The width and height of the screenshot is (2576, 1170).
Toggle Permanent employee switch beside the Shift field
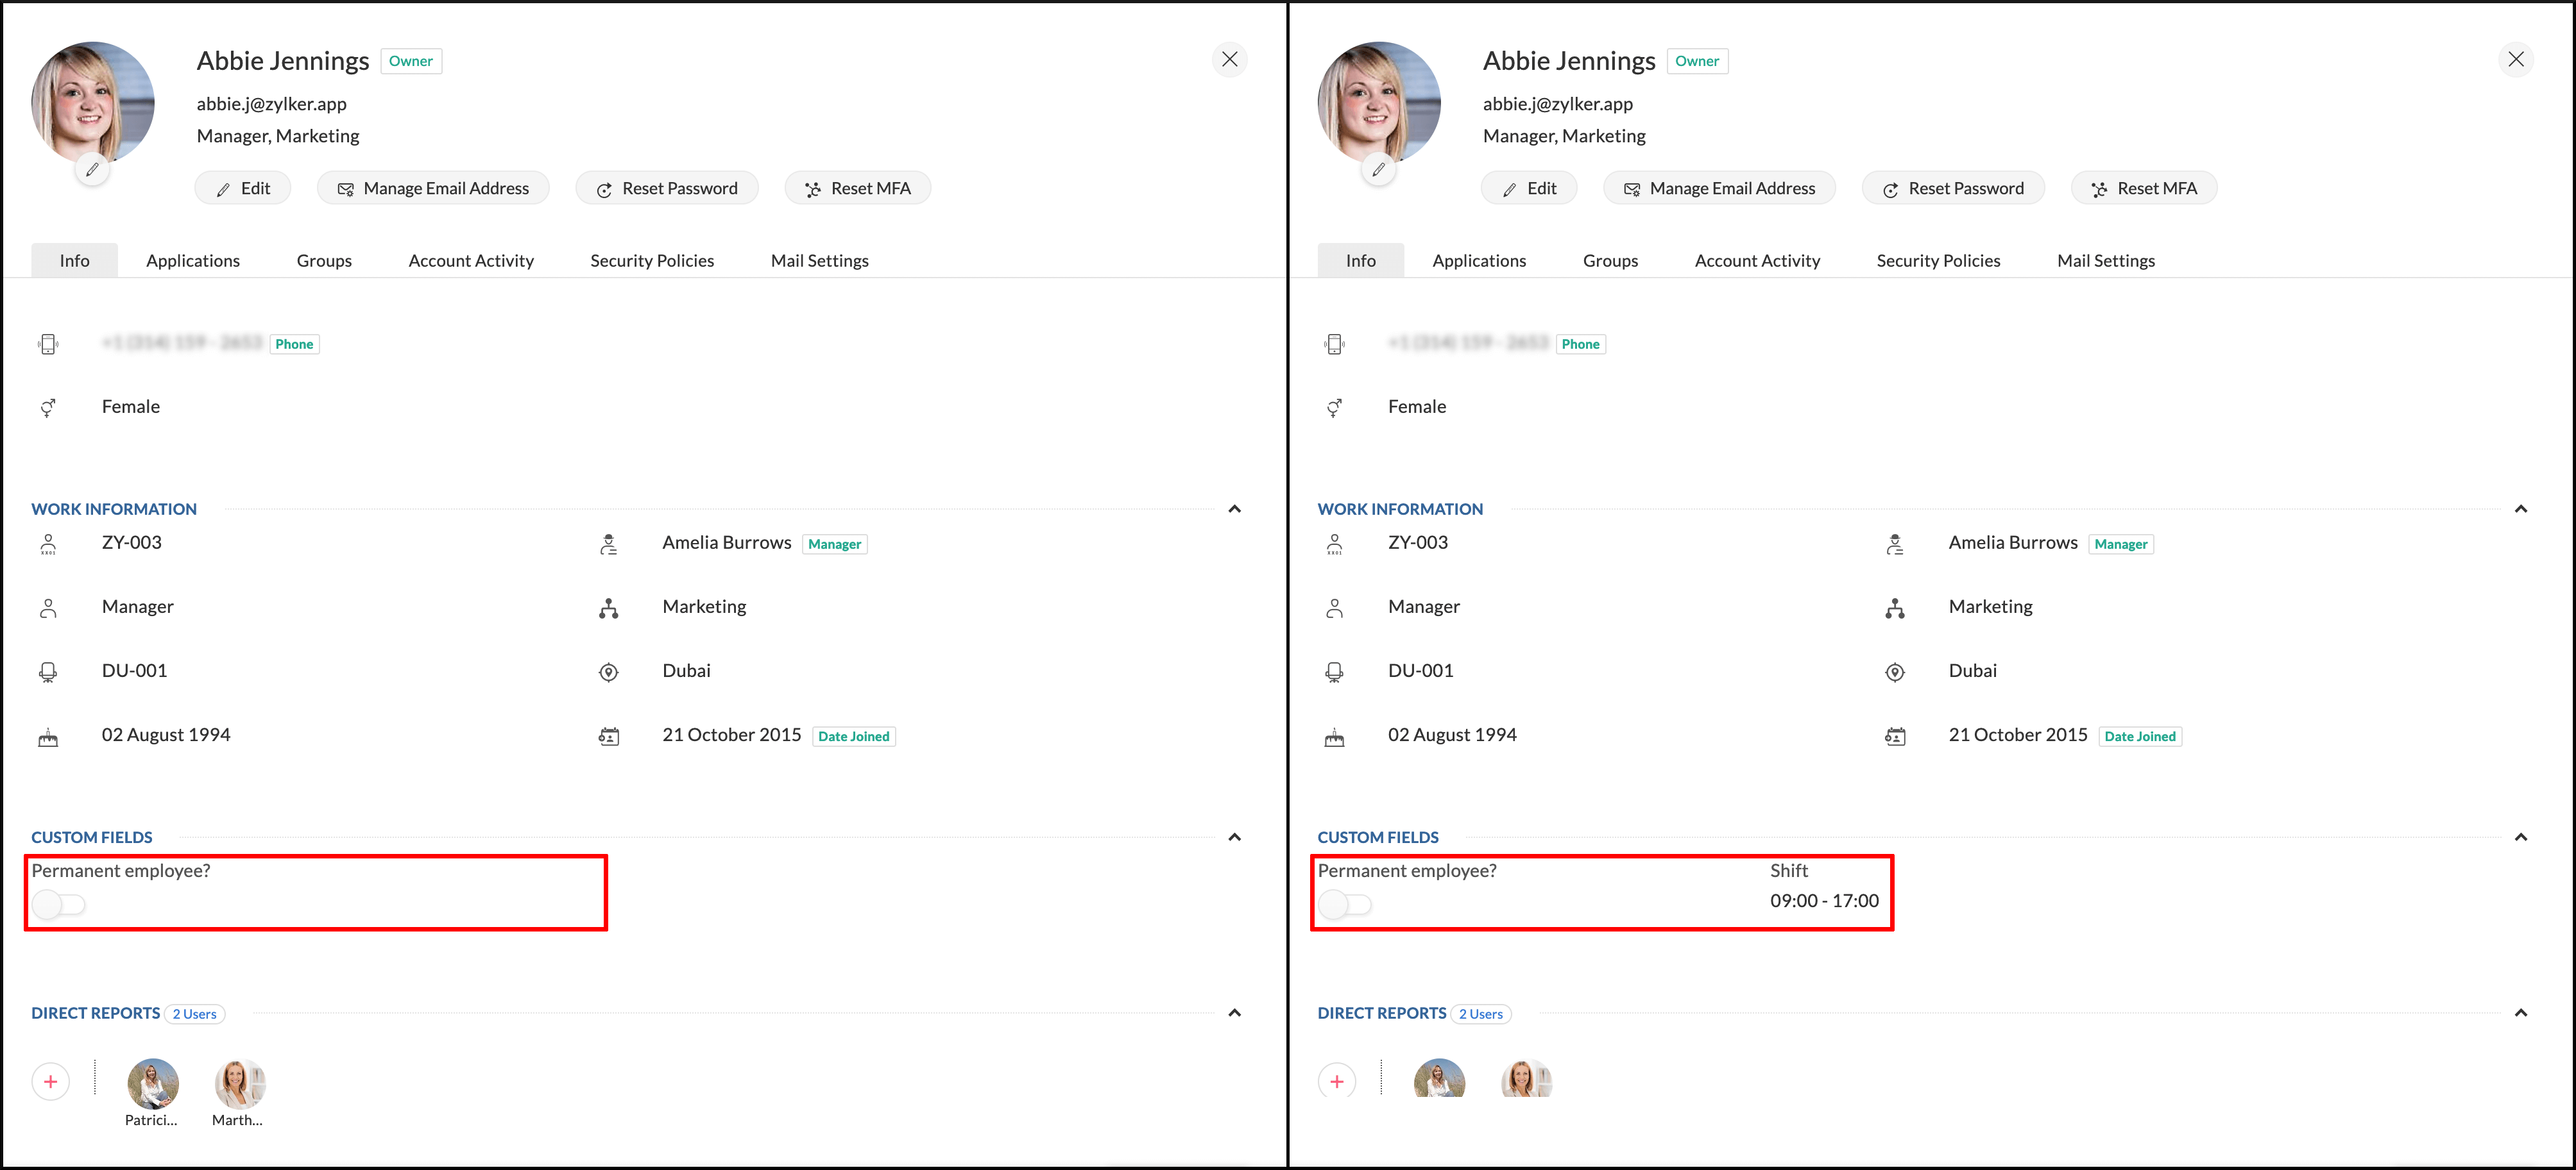point(1345,905)
